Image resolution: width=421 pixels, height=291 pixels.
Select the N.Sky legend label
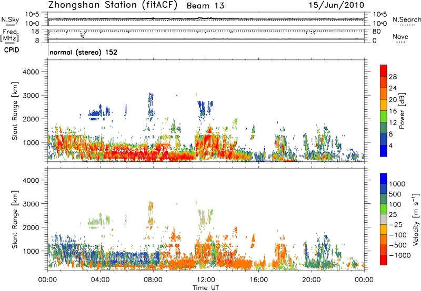[10, 19]
